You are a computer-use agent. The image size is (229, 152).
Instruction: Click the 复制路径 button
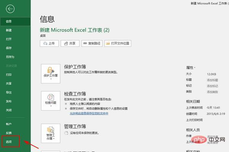pos(92,43)
